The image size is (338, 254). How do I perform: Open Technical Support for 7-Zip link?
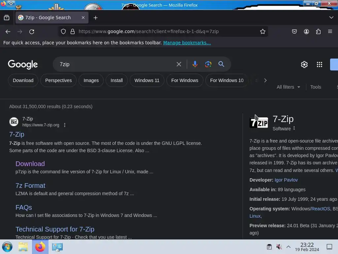[55, 229]
